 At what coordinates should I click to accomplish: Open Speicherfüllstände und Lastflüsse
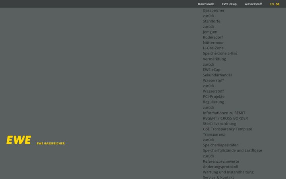pyautogui.click(x=232, y=150)
